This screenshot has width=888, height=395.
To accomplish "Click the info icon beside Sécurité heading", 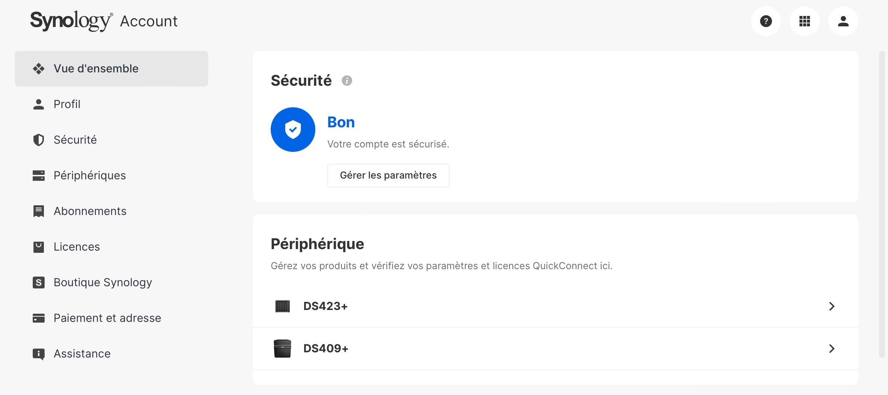I will 347,81.
